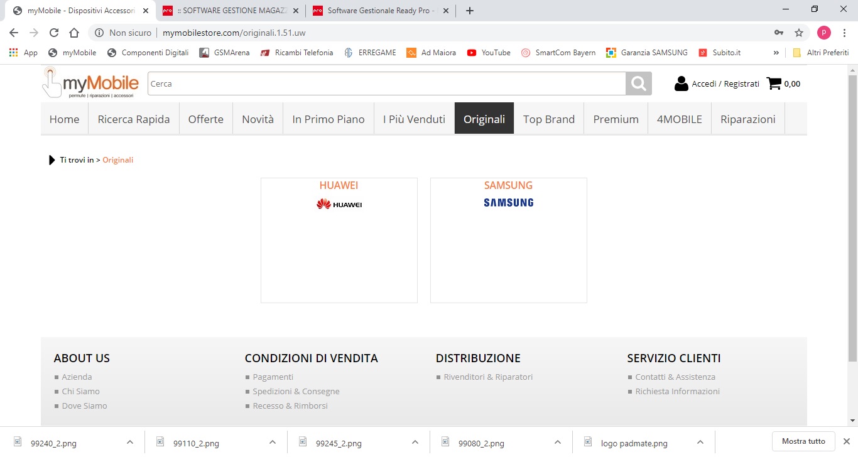Screen dimensions: 858x457
Task: Select the Premium menu item
Action: [616, 119]
